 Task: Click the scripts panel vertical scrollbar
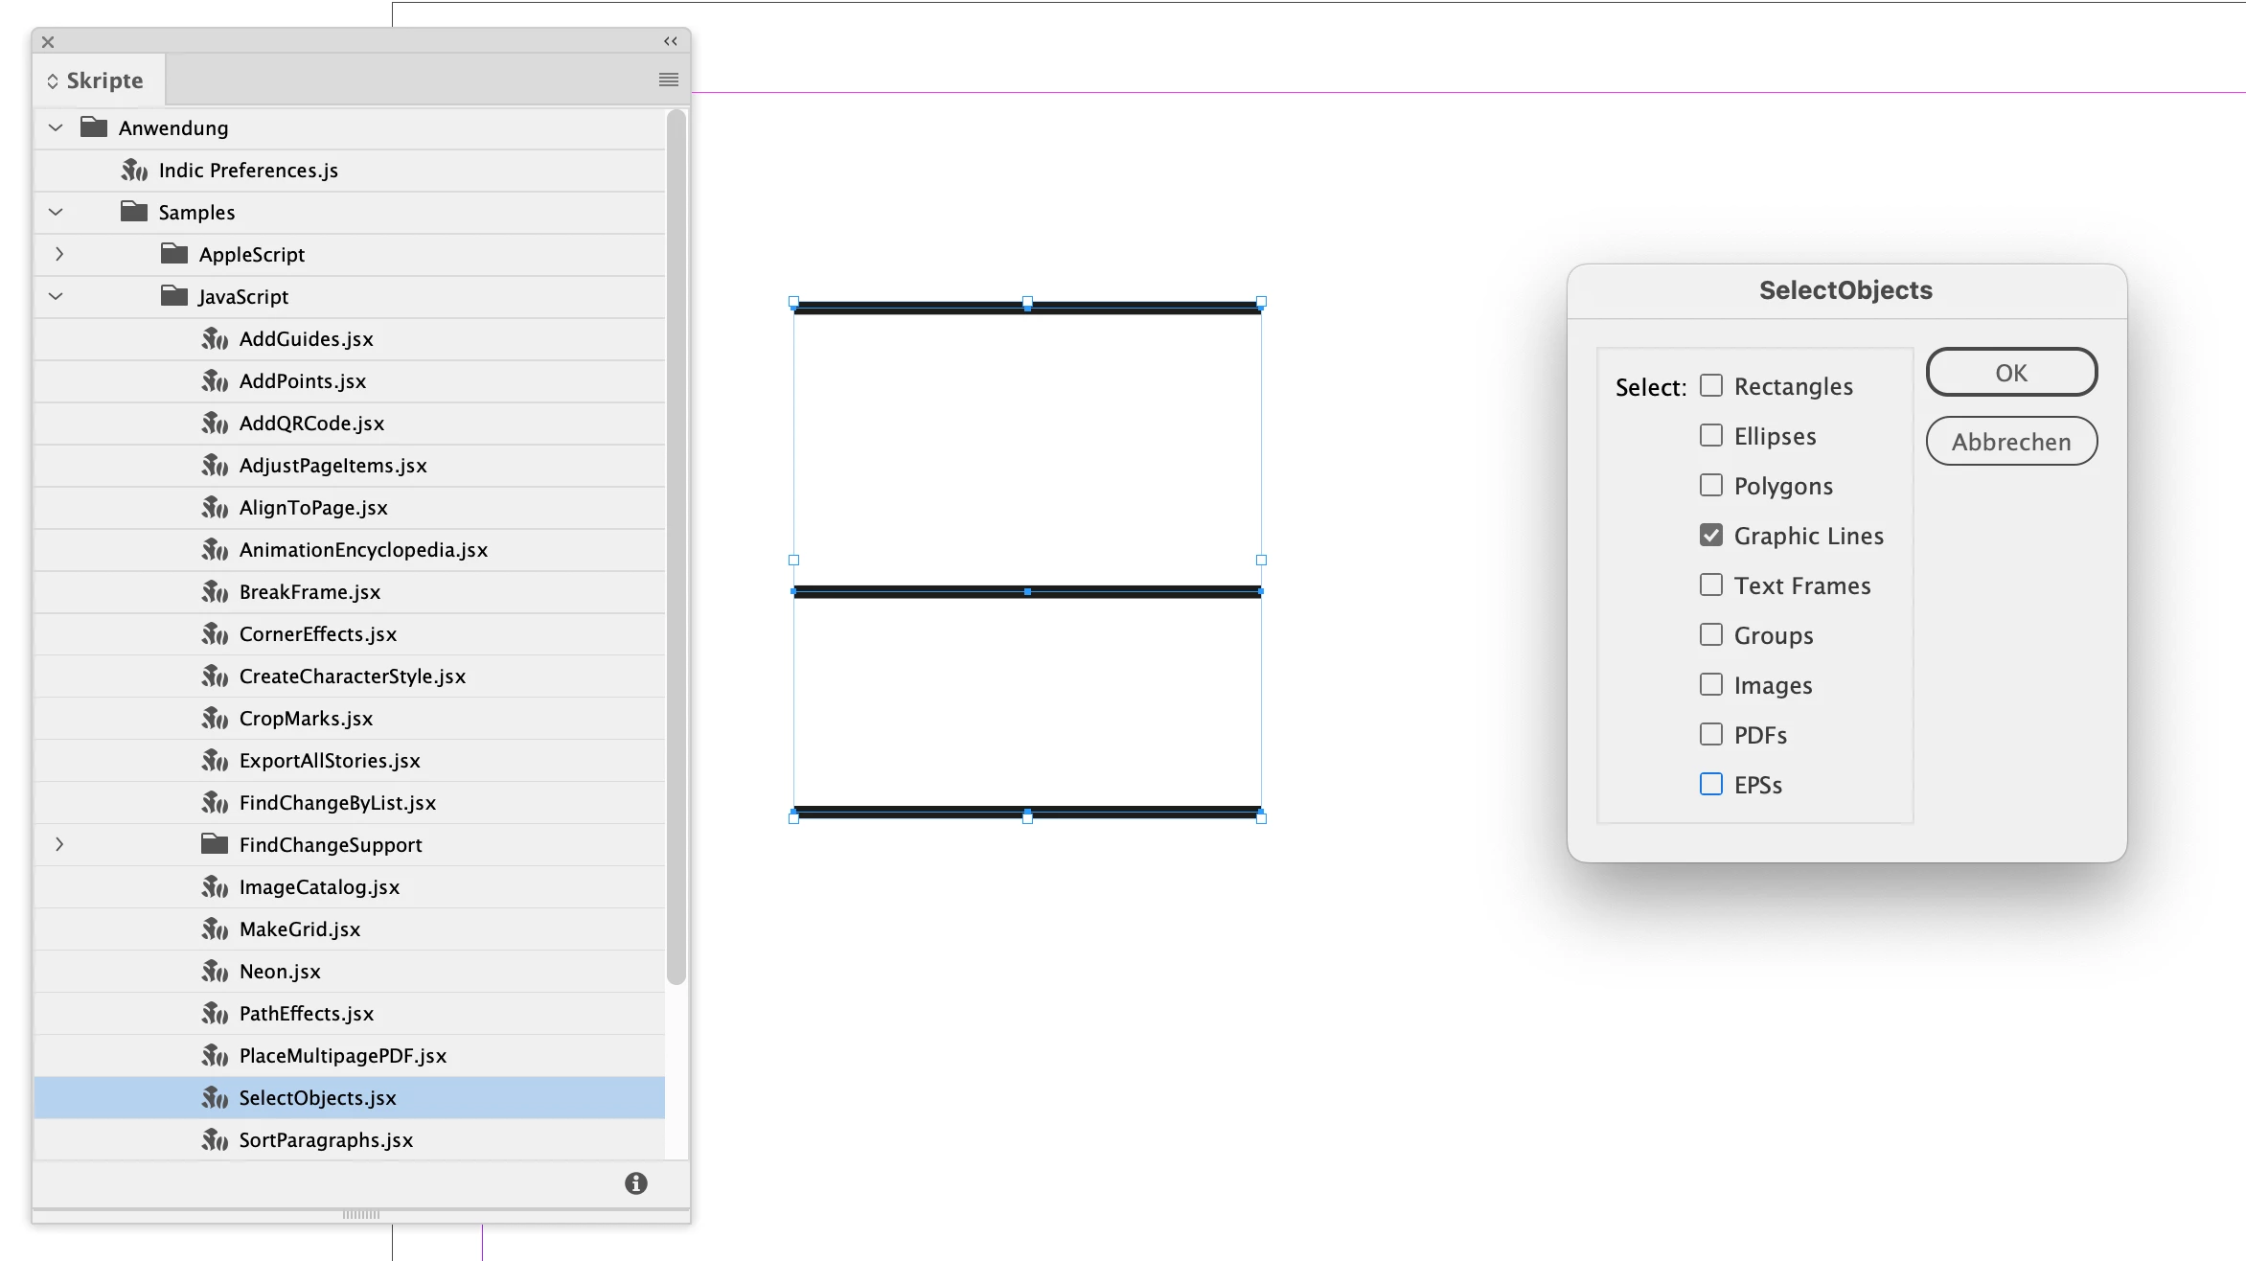point(676,546)
